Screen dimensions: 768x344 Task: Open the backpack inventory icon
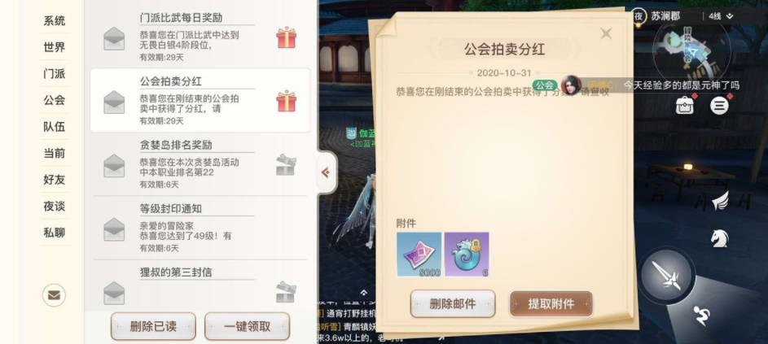pyautogui.click(x=685, y=105)
